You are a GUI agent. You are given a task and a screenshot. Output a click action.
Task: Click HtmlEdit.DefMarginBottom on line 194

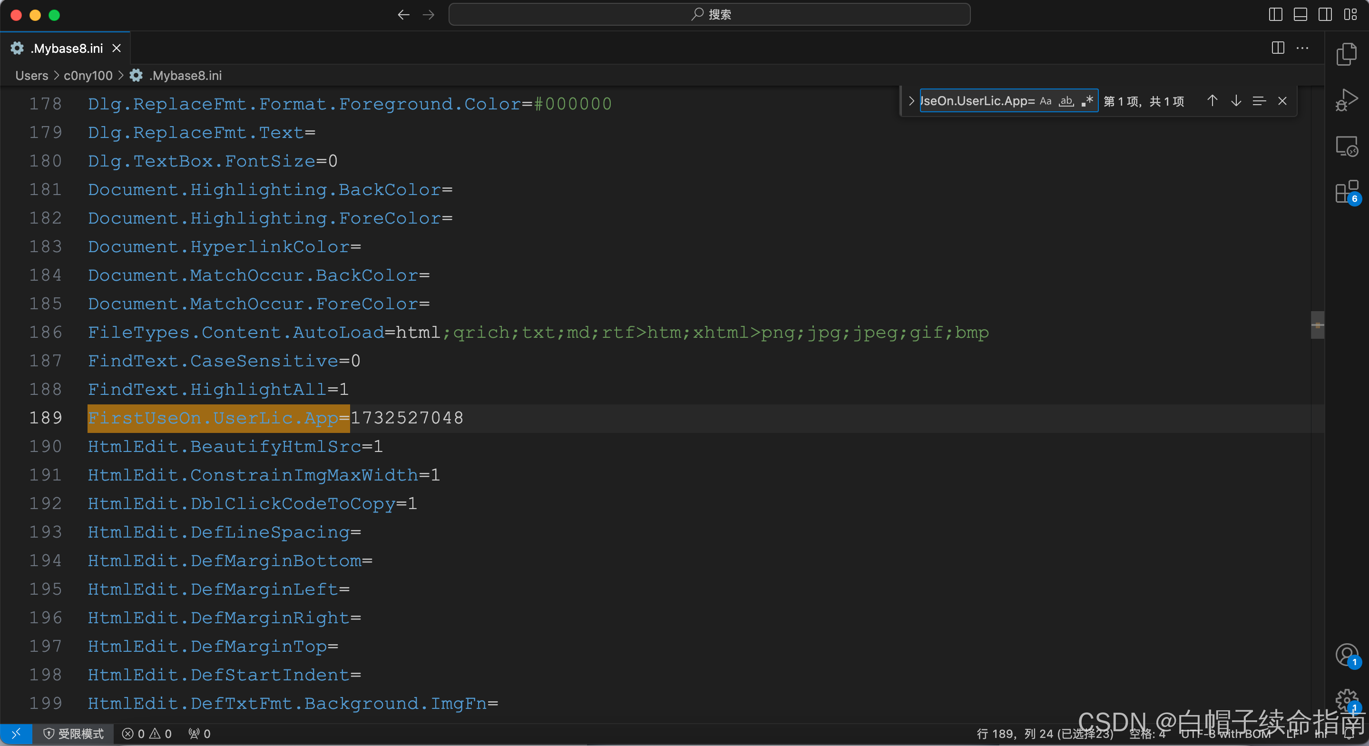click(224, 560)
